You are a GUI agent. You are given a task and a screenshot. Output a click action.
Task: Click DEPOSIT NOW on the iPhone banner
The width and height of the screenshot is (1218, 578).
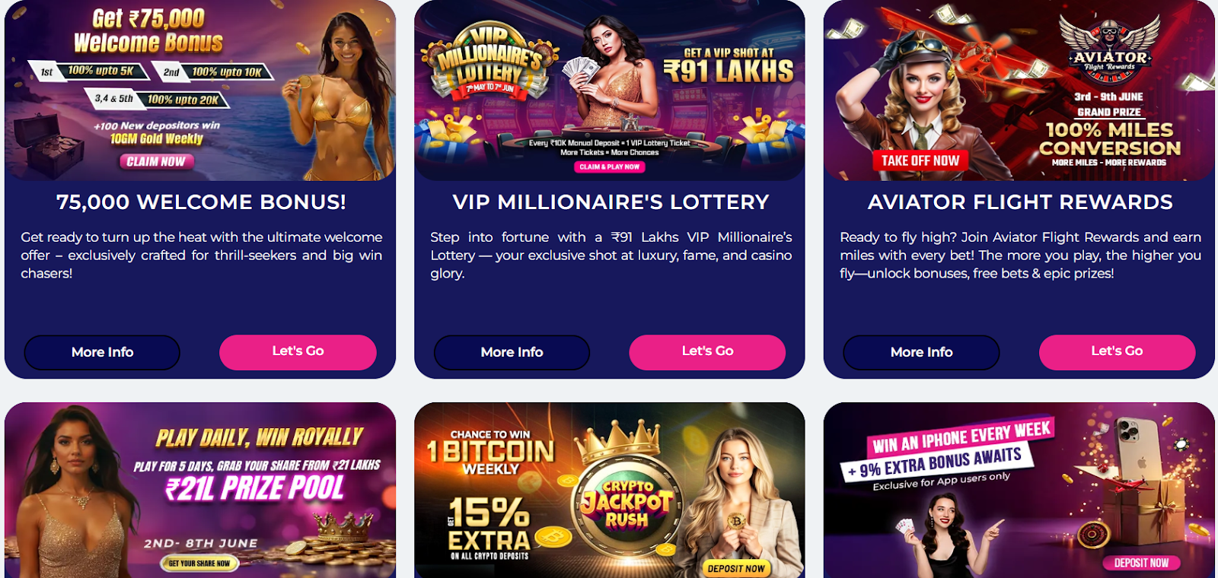pos(1141,563)
